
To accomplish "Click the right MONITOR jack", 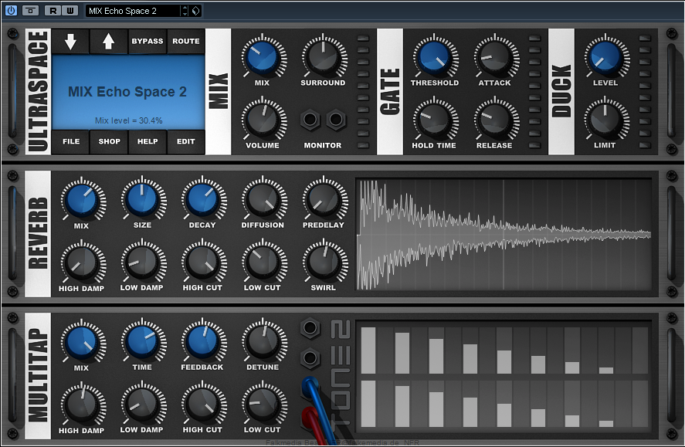I will [x=336, y=119].
